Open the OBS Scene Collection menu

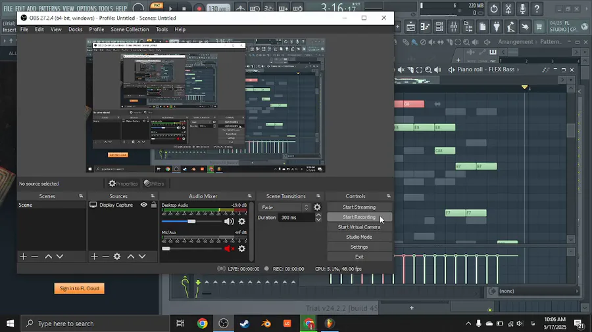pyautogui.click(x=130, y=30)
